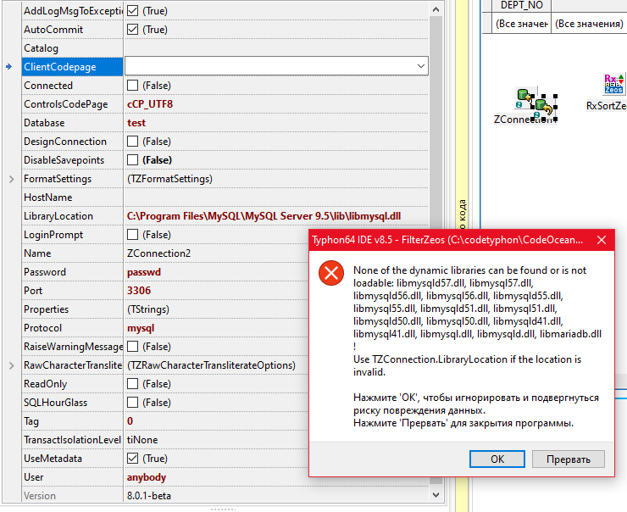Click the DEPT_NO column header
627x512 pixels.
522,5
